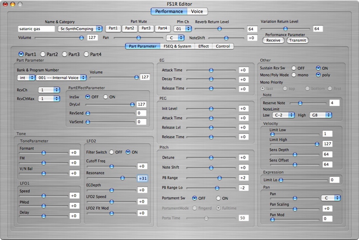The height and width of the screenshot is (240, 359).
Task: Open the top Pan C dropdown
Action: (175, 38)
